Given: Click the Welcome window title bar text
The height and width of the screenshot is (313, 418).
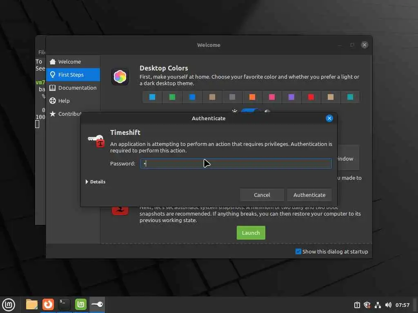Looking at the screenshot, I should pyautogui.click(x=209, y=45).
